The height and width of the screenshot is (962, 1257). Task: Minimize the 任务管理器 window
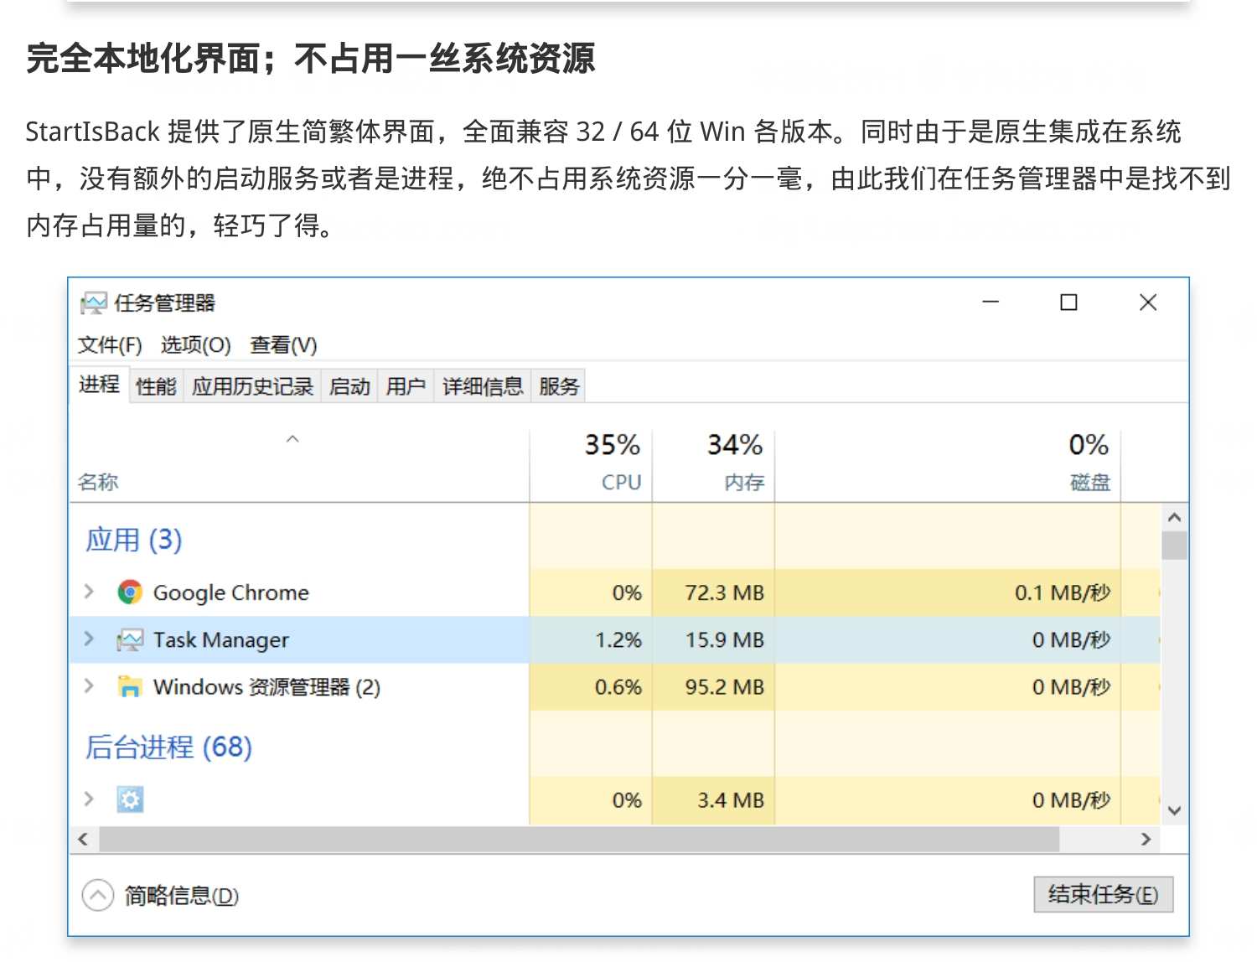(991, 302)
